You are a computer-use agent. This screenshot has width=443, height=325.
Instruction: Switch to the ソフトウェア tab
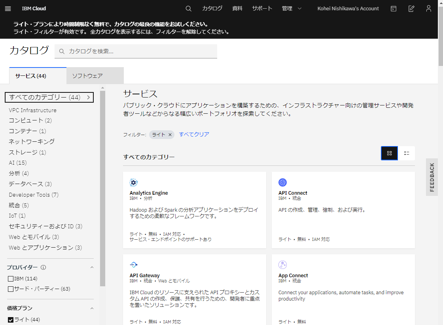pos(95,75)
